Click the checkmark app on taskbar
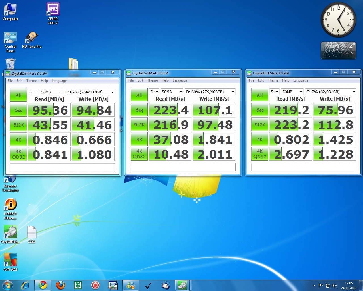The width and height of the screenshot is (363, 291). click(148, 285)
